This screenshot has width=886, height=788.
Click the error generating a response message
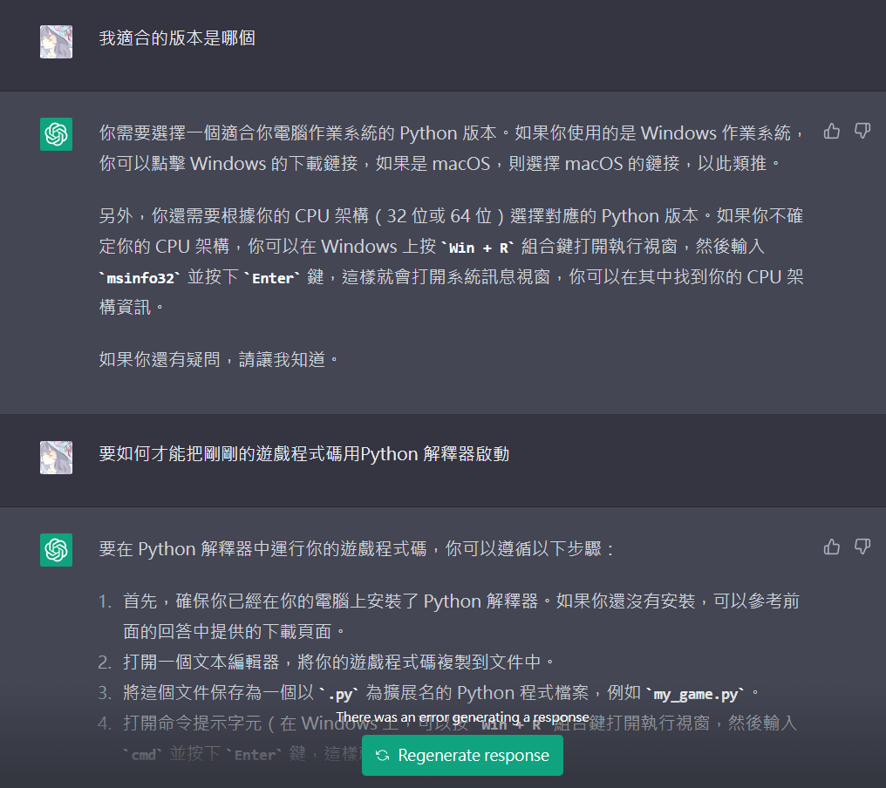coord(462,717)
